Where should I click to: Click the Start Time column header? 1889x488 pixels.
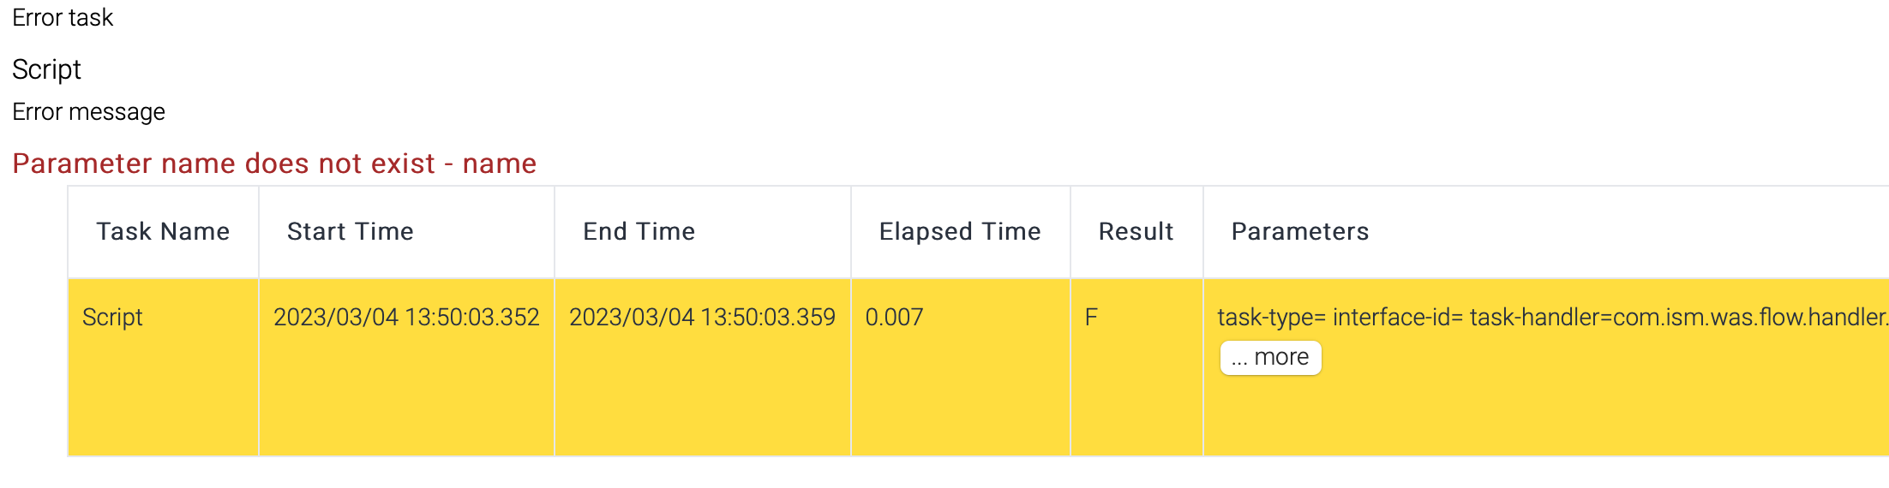coord(350,231)
